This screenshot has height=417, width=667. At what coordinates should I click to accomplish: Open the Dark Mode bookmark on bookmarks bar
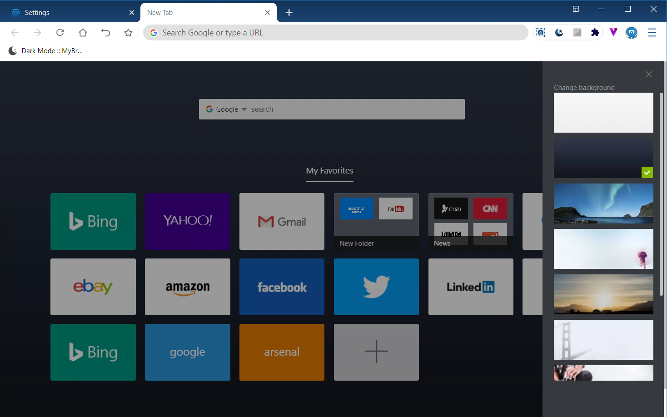45,50
